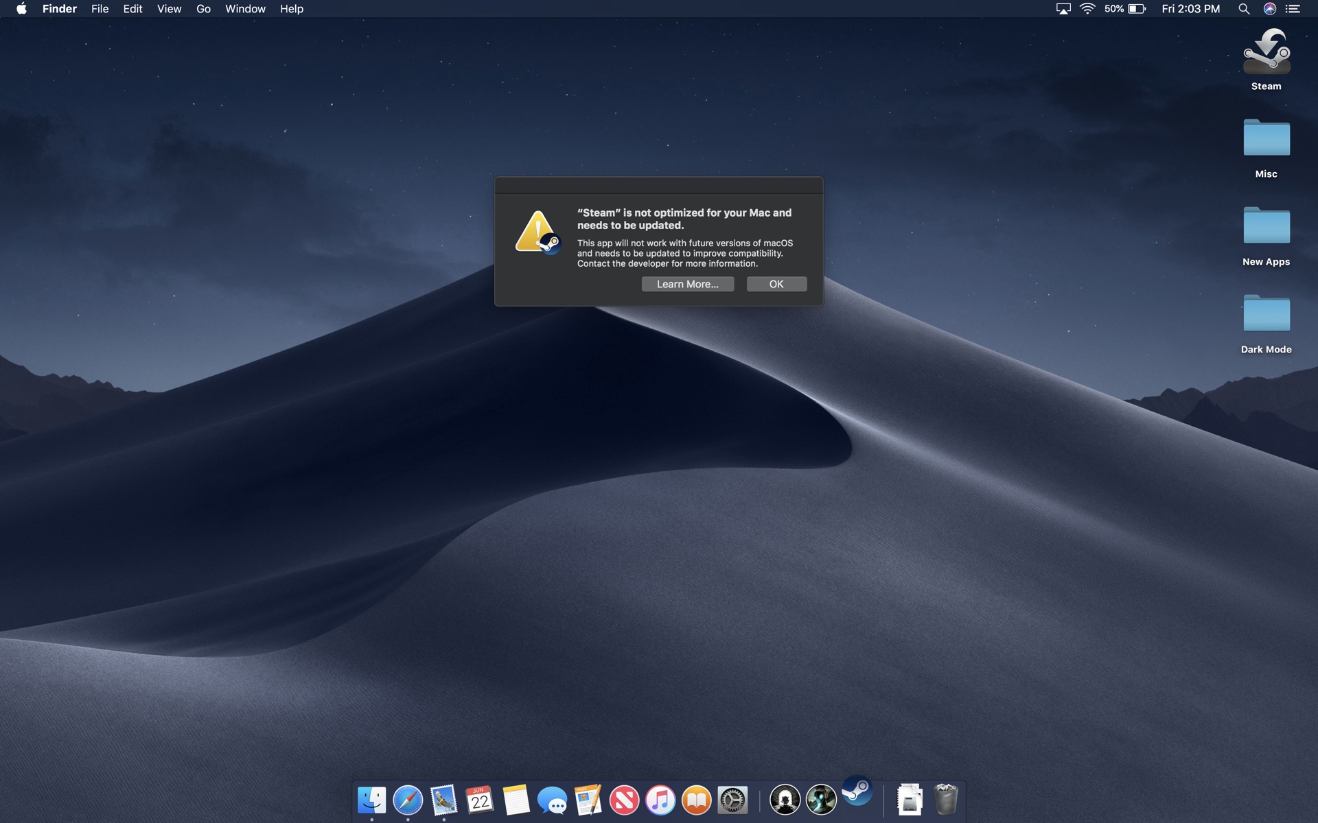The width and height of the screenshot is (1318, 823).
Task: Open Calendar showing Jun 22 in Dock
Action: [480, 800]
